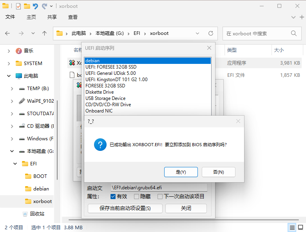Select UEFI: KingstonDT 101 G2 entry
The image size is (306, 232).
[x=148, y=80]
